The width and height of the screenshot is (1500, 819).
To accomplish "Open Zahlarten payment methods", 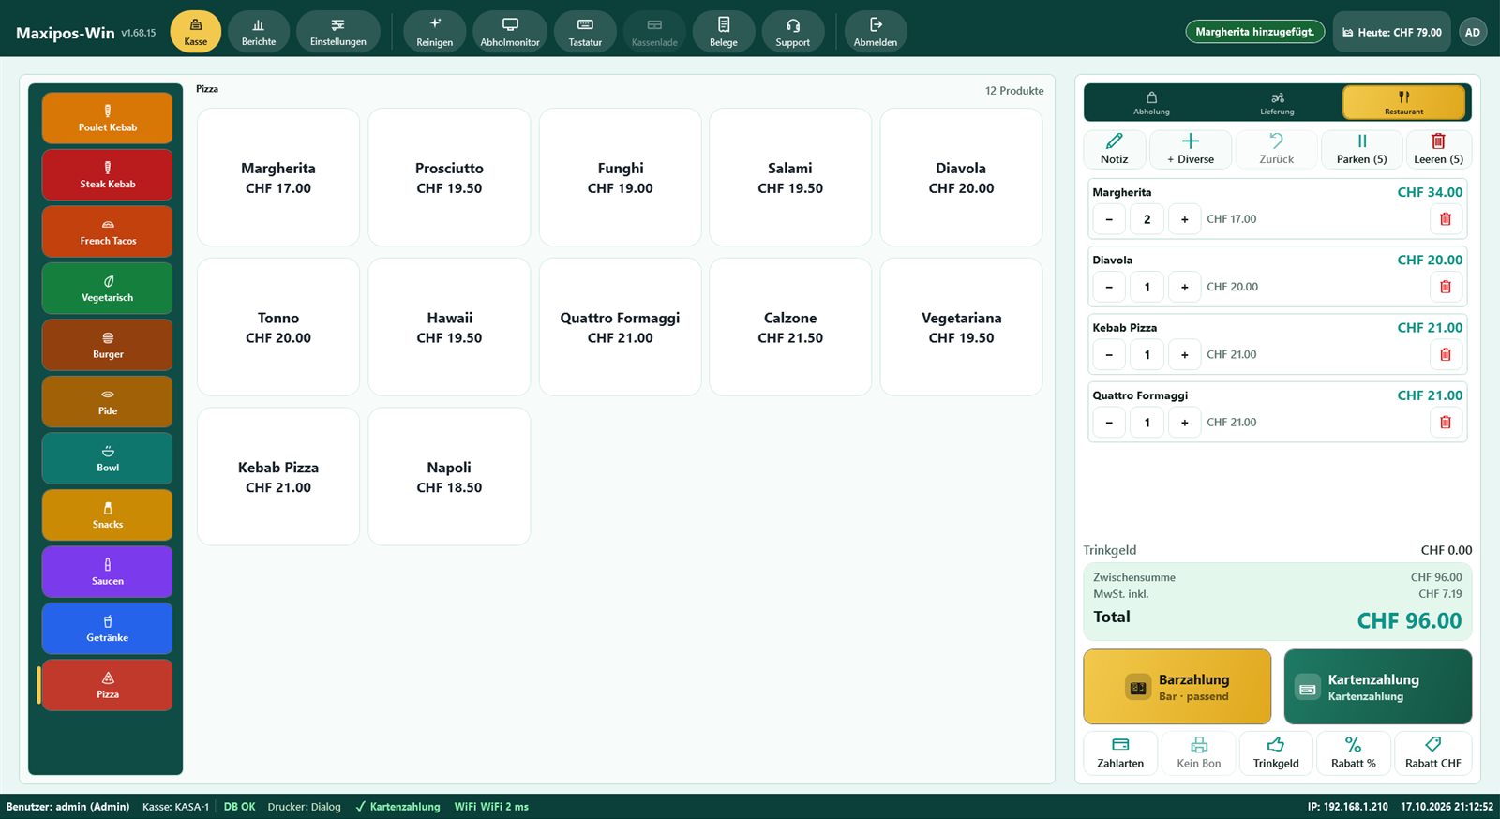I will point(1120,752).
